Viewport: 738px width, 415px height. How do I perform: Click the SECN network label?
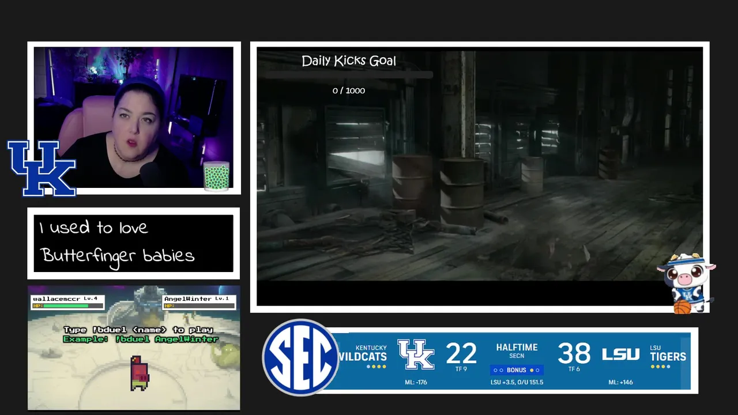pos(517,357)
